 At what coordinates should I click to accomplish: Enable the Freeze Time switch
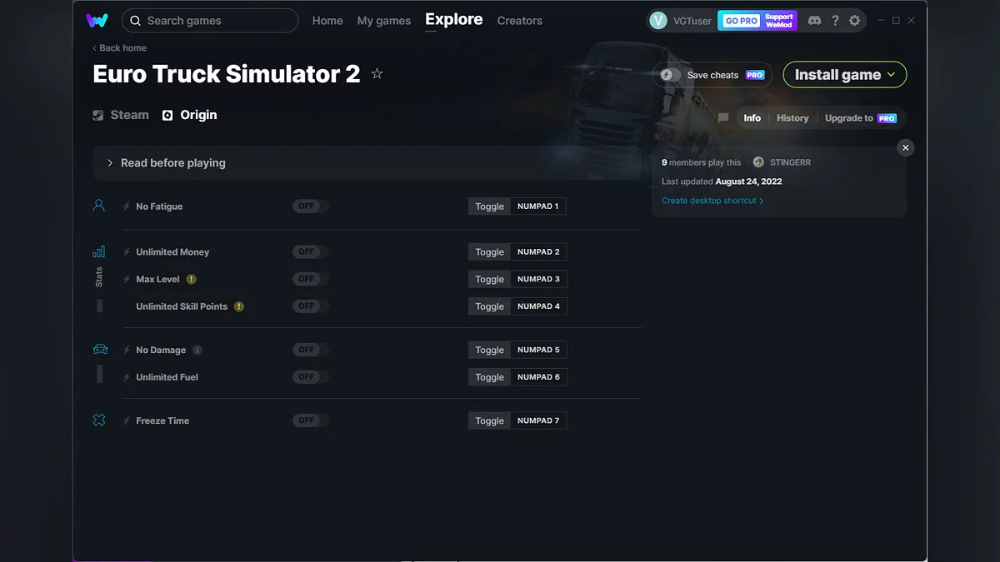coord(309,420)
